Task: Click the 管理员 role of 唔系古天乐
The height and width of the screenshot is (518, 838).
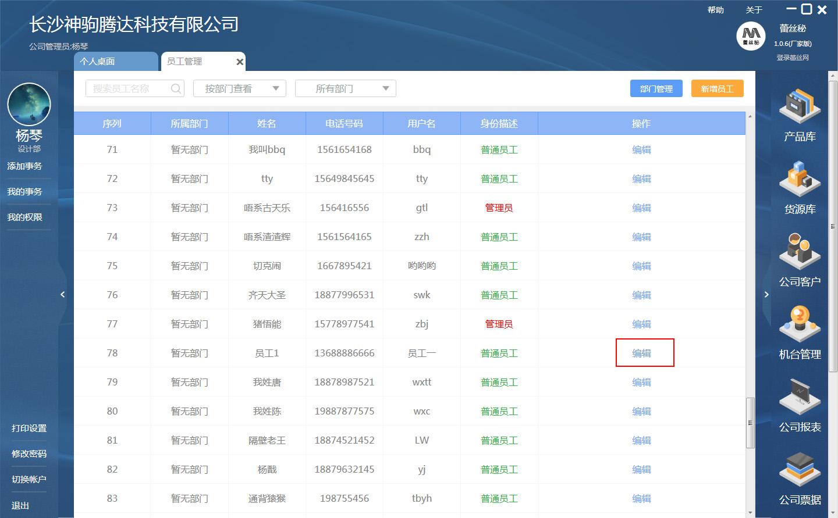Action: [499, 208]
